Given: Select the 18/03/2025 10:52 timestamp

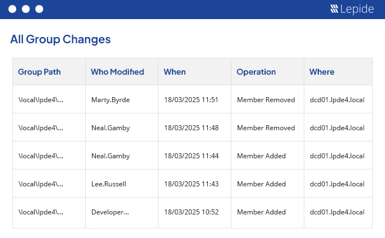Looking at the screenshot, I should coord(191,212).
